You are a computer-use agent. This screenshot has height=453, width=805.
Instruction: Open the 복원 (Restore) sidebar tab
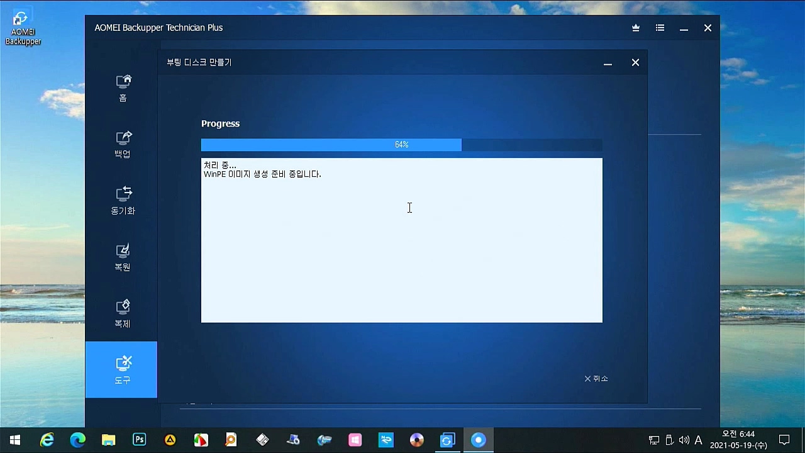123,257
